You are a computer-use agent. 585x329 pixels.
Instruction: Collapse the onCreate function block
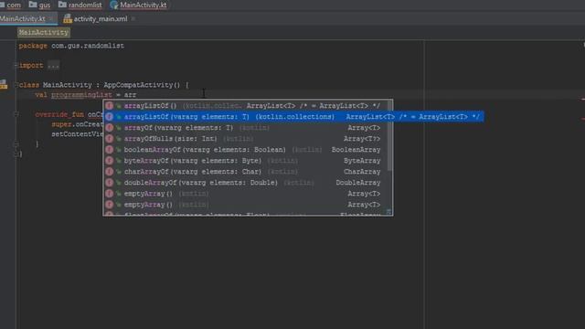click(x=16, y=114)
